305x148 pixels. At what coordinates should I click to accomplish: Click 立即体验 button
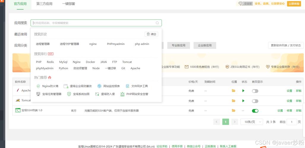tap(294, 4)
